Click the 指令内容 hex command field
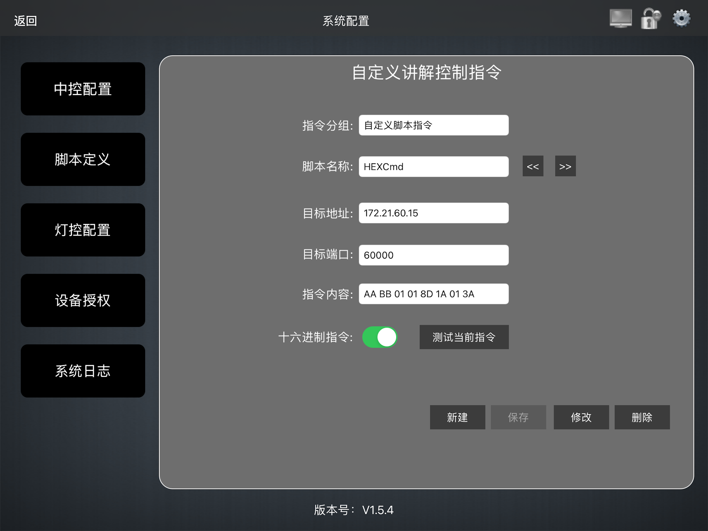Viewport: 708px width, 531px height. [433, 294]
